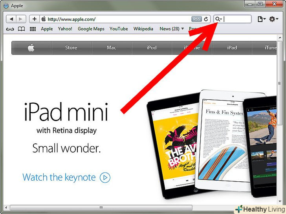Click the Safari icon in title bar

[6, 5]
